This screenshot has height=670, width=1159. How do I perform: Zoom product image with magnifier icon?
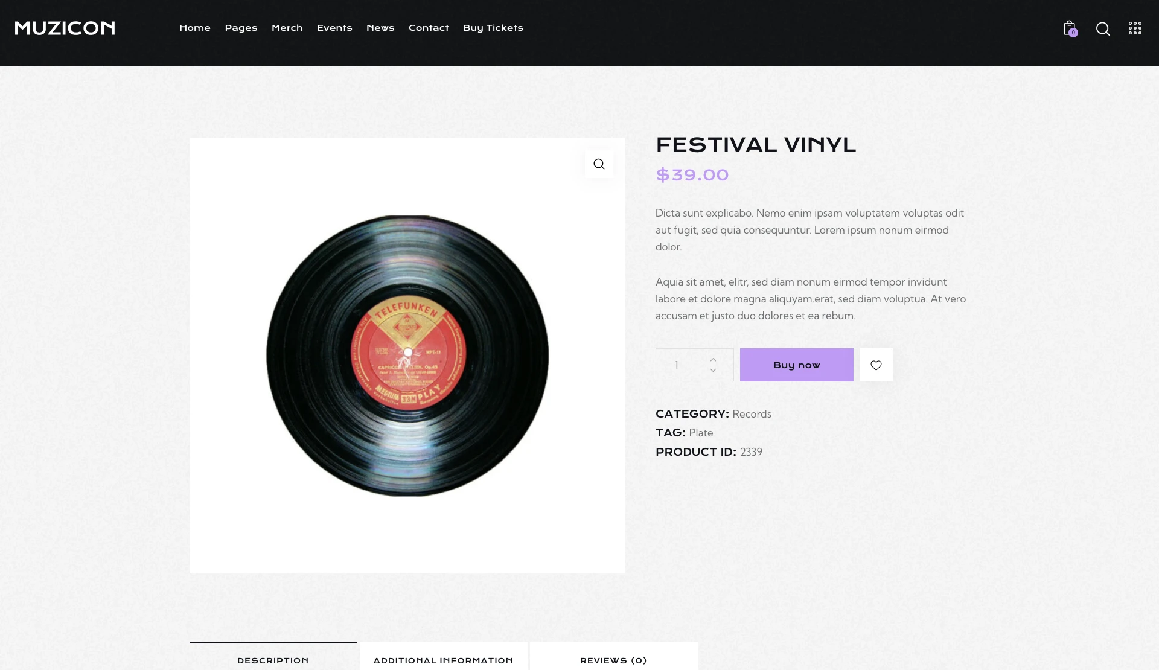point(599,164)
